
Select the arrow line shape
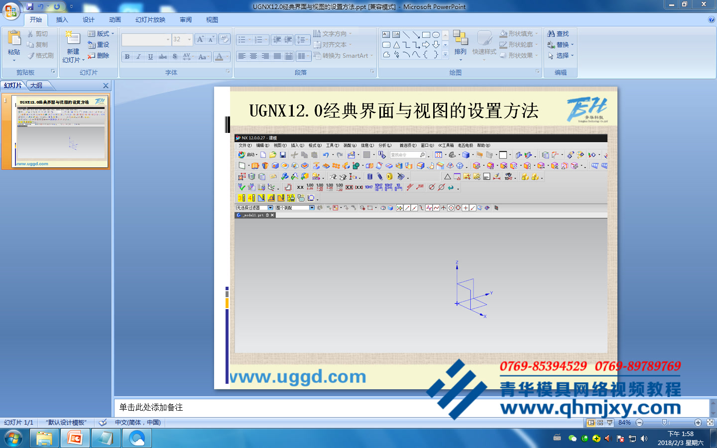pyautogui.click(x=416, y=35)
